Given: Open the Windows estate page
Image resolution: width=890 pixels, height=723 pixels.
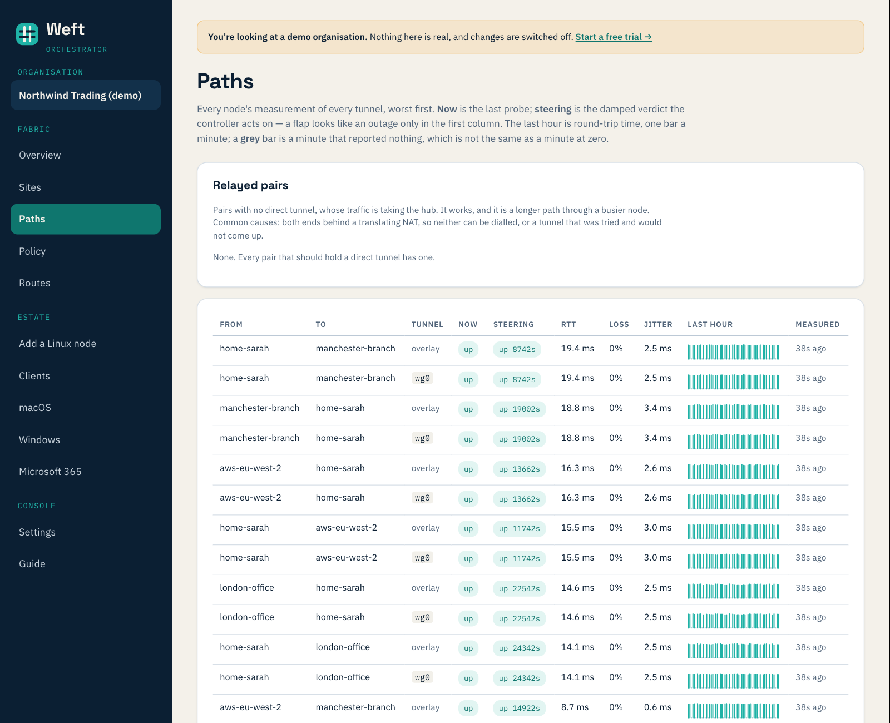Looking at the screenshot, I should (86, 440).
